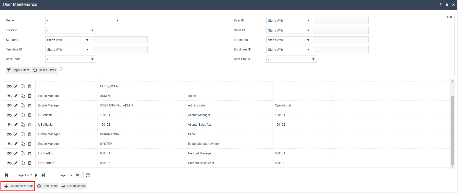Delete user 000101 Hertford Manager
Viewport: 458px width, 193px height.
[30, 153]
